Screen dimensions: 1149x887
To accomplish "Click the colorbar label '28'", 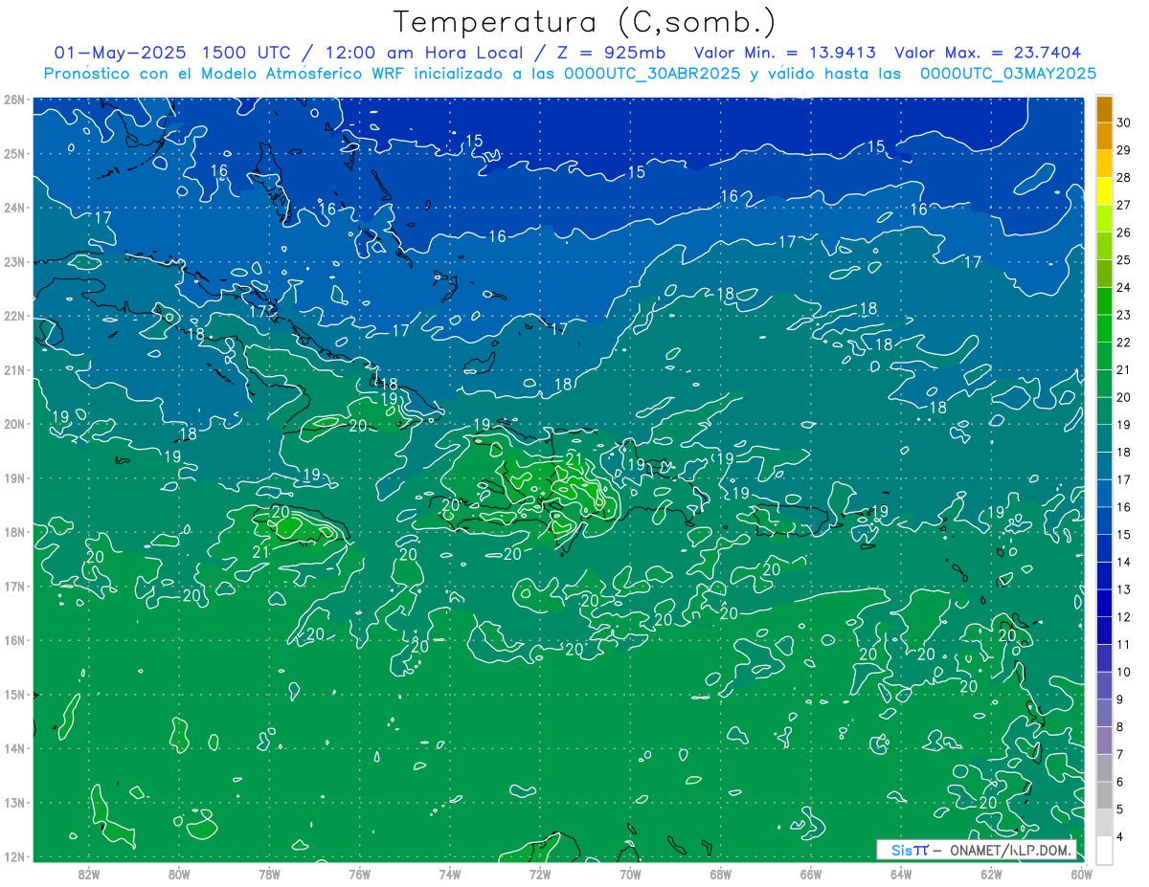I will (x=1124, y=178).
